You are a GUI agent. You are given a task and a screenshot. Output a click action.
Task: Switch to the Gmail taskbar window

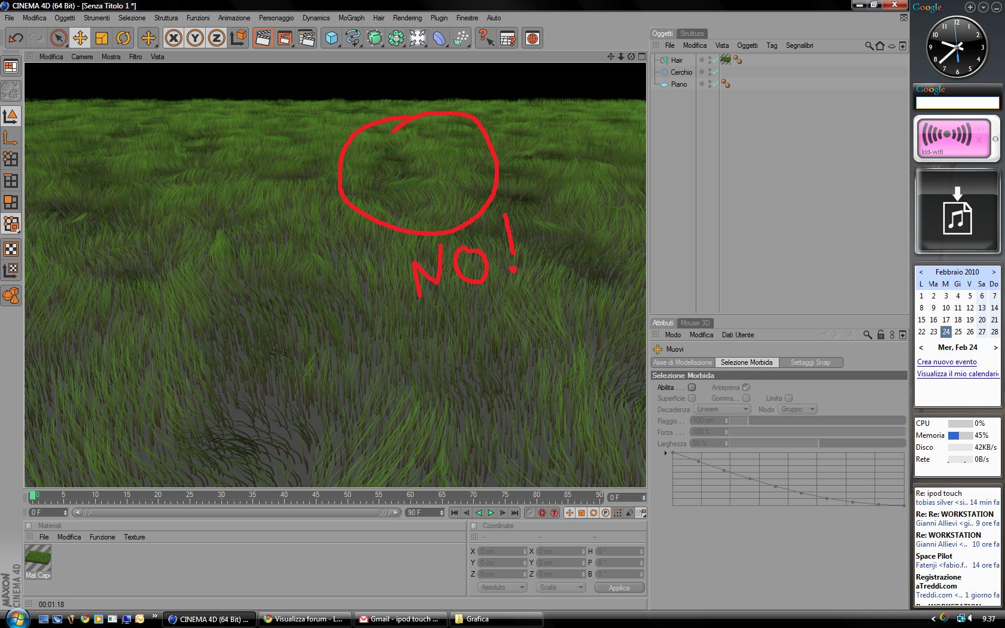400,619
